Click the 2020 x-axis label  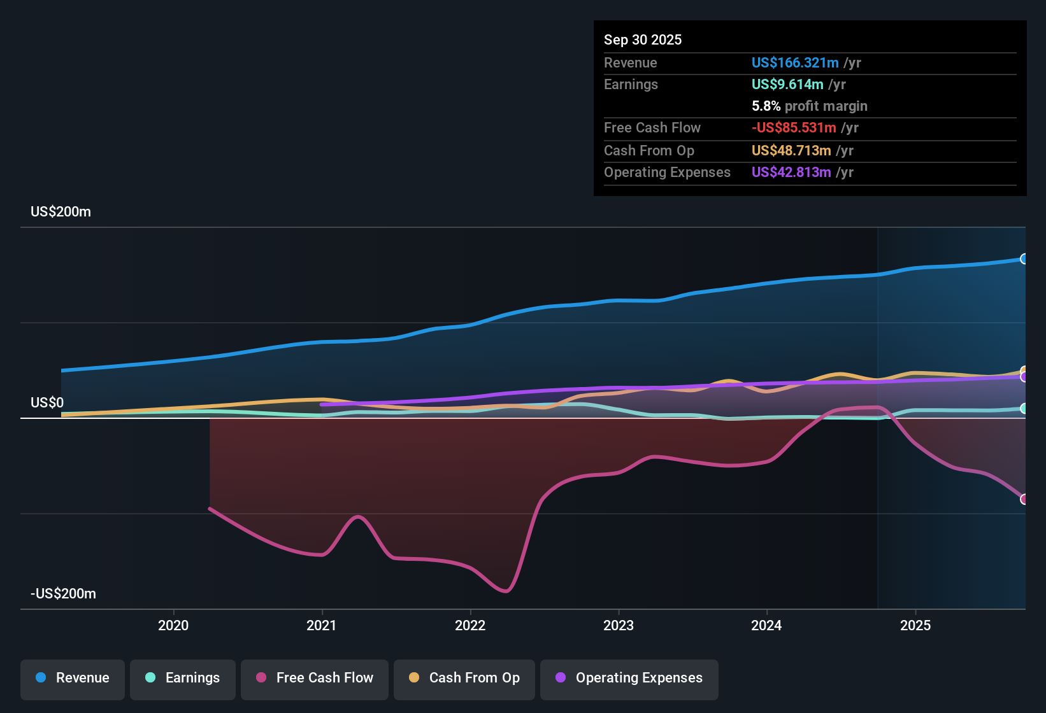pyautogui.click(x=173, y=625)
